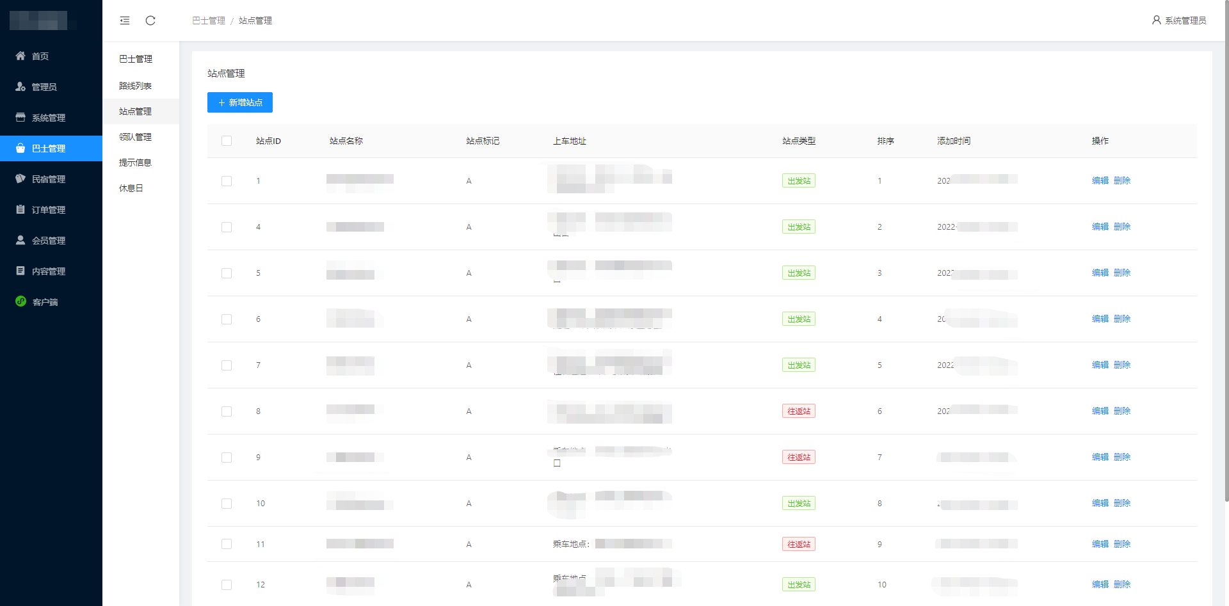This screenshot has height=606, width=1229.
Task: Click the 新增站点 button
Action: click(x=240, y=102)
